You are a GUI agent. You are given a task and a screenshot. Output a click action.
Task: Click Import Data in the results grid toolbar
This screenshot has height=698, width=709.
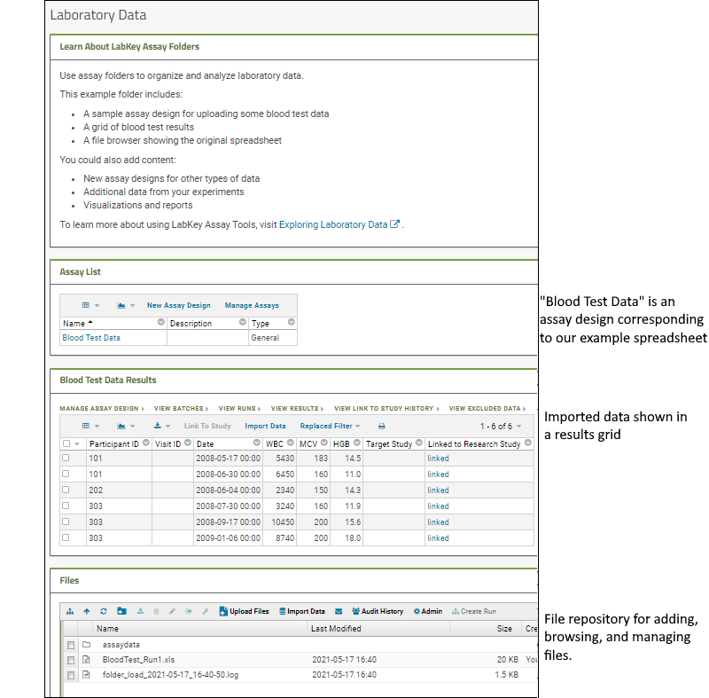pos(265,426)
